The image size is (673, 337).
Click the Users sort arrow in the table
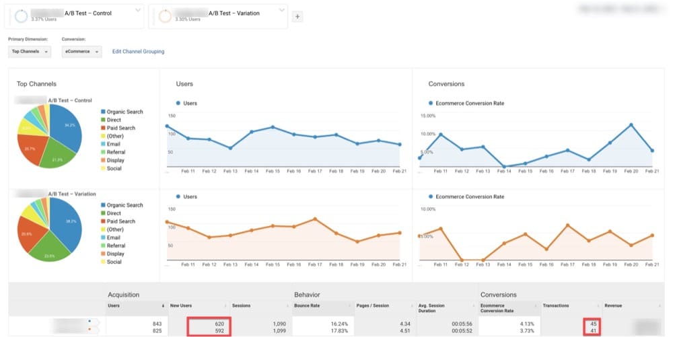(x=163, y=305)
